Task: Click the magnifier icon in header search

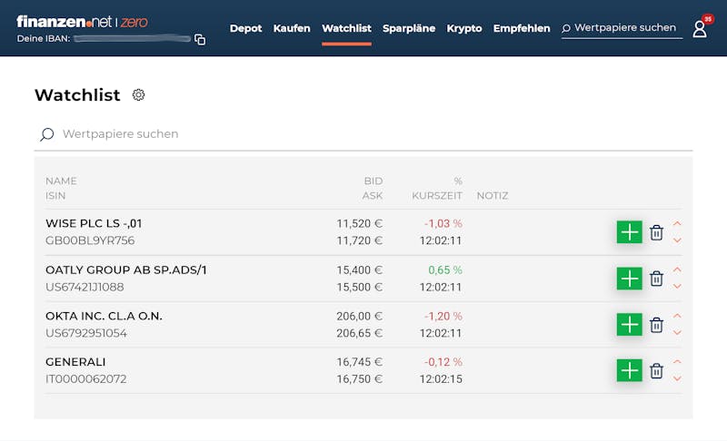Action: pyautogui.click(x=565, y=29)
